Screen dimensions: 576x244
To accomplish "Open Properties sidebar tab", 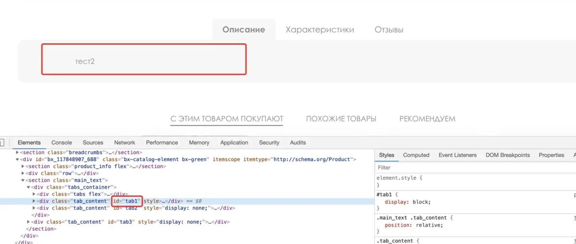I will [552, 155].
